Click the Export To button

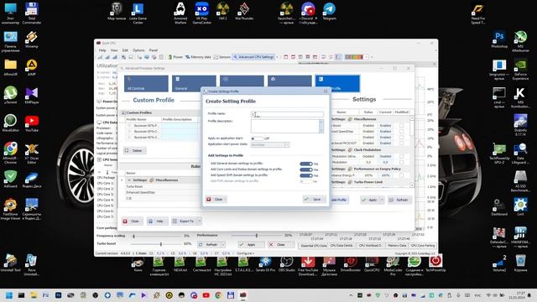(184, 221)
